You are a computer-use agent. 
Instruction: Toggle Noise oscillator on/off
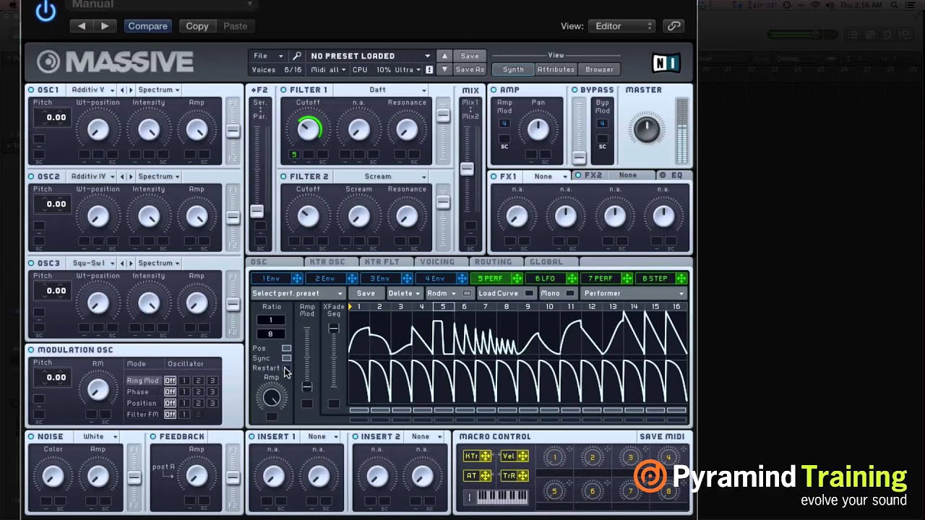(31, 437)
